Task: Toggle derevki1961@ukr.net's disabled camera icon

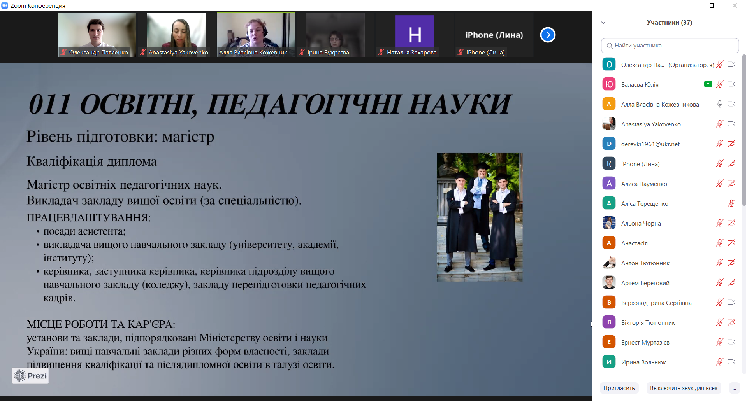Action: pyautogui.click(x=731, y=144)
